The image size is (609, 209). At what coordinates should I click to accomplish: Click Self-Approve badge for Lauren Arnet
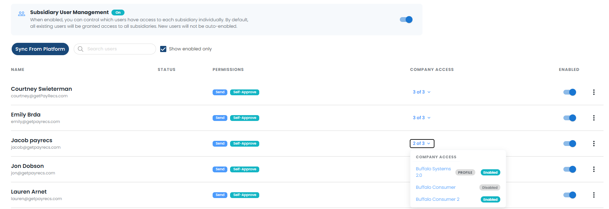(x=244, y=195)
